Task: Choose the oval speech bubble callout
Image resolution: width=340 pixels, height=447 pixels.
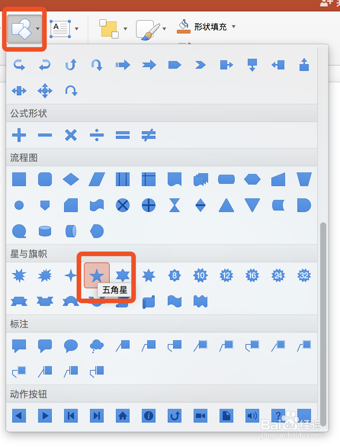Action: tap(71, 346)
